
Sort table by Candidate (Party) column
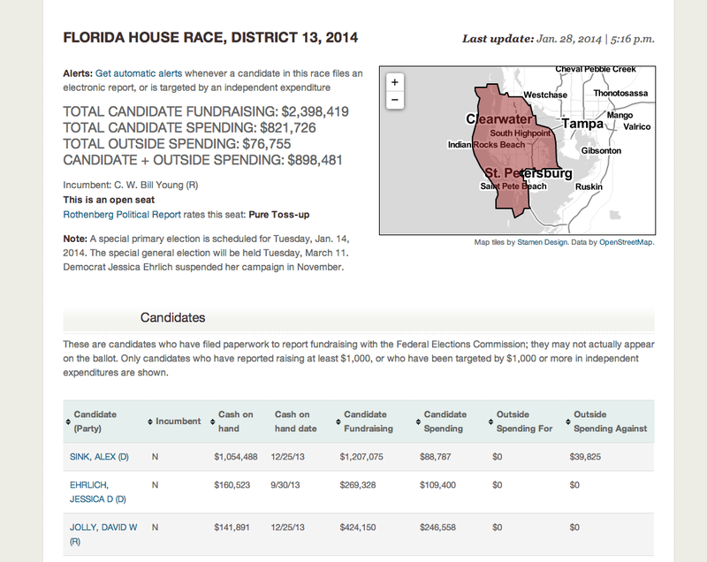[x=95, y=421]
